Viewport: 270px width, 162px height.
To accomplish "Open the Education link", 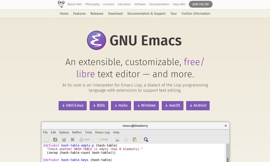I will click(x=124, y=4).
